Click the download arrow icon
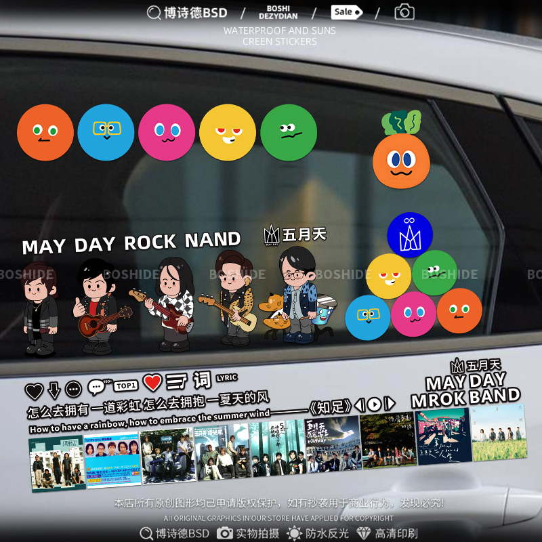Viewport: 542px width, 542px height. coord(54,391)
